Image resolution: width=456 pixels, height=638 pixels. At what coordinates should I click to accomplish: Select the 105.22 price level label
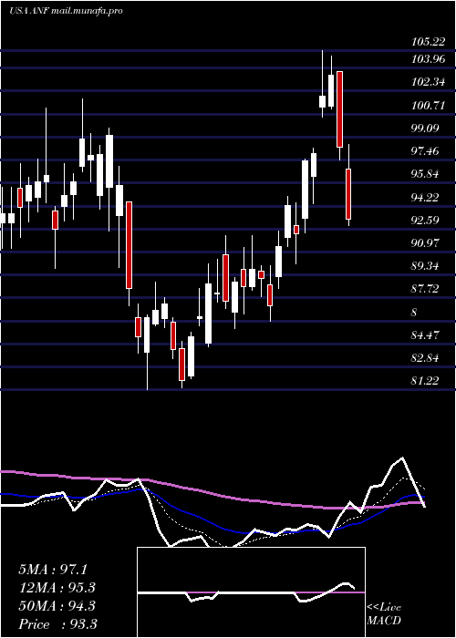pos(428,42)
